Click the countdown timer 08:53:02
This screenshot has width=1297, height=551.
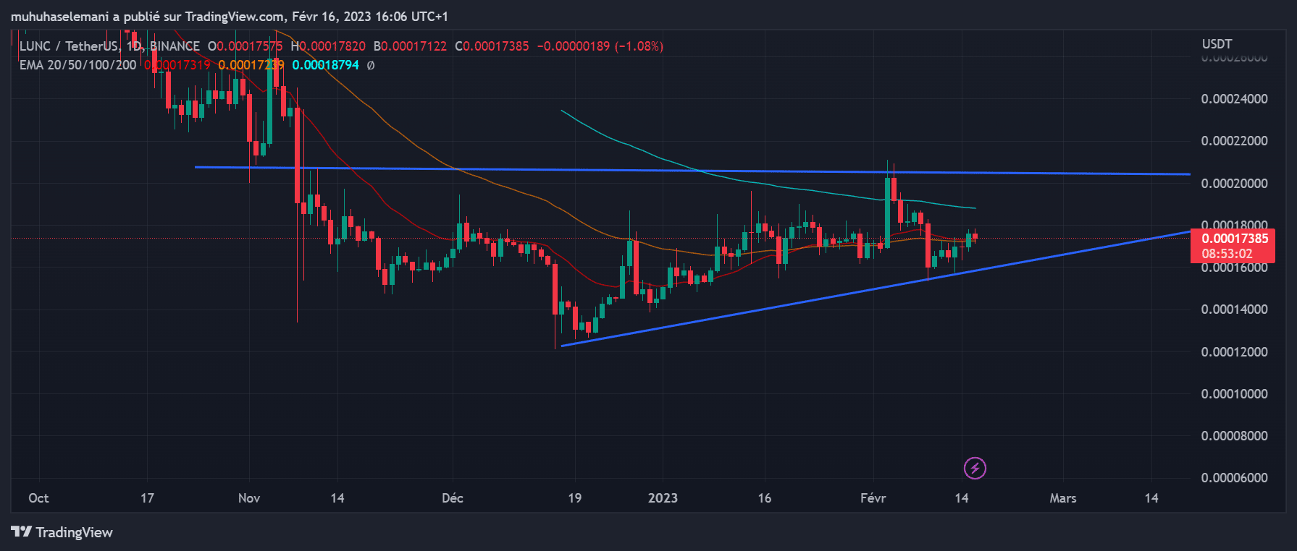pos(1227,254)
